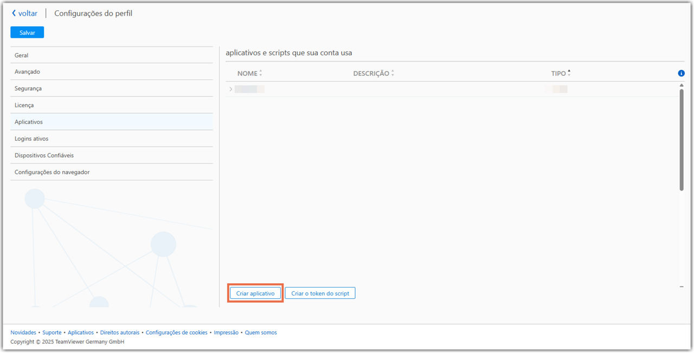Expand the first application row
694x353 pixels.
click(231, 89)
